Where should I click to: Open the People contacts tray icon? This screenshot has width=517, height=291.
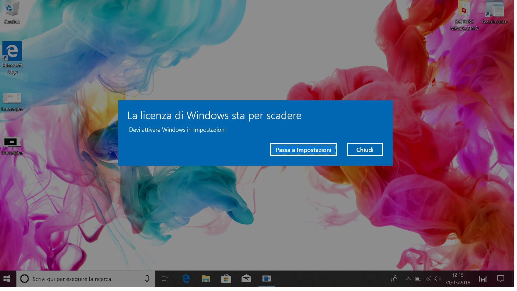click(x=394, y=279)
